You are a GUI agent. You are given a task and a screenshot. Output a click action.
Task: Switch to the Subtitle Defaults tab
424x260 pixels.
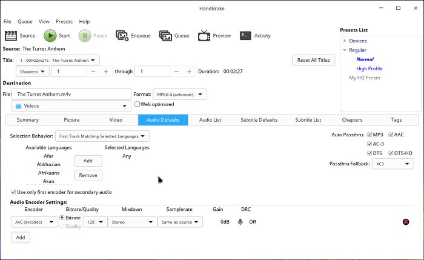tap(259, 120)
